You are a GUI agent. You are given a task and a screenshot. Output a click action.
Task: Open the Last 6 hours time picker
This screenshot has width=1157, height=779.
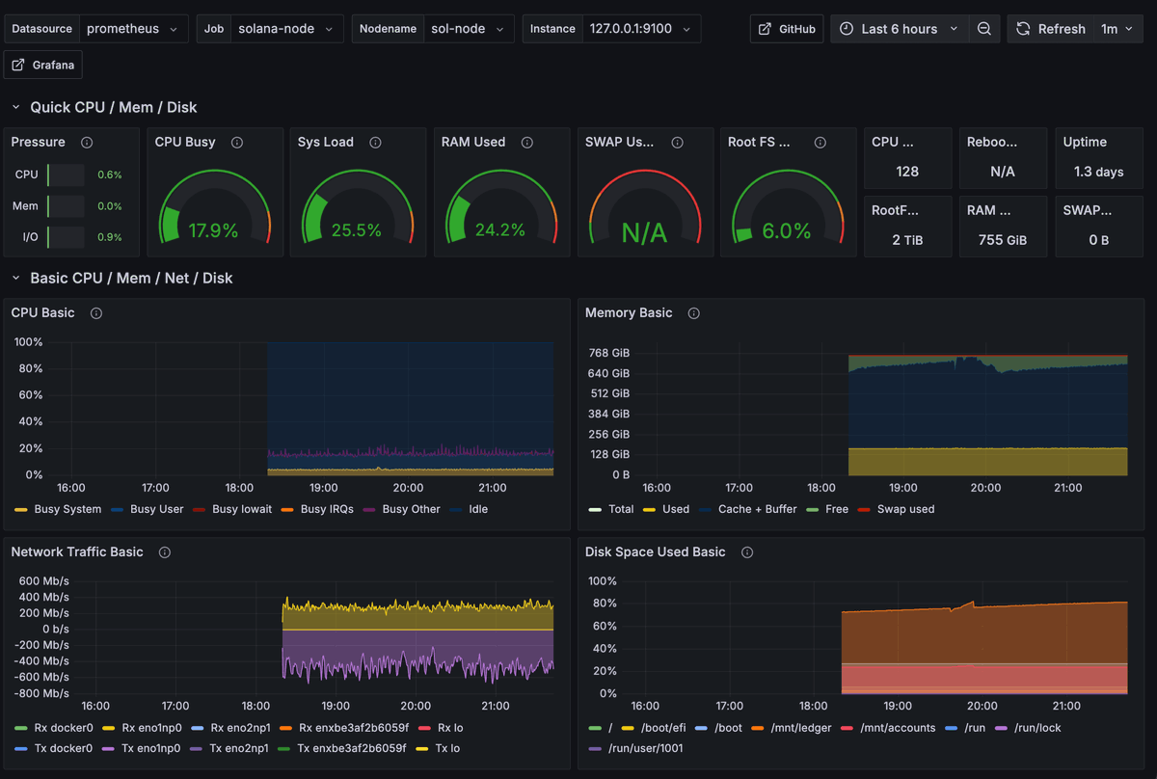pos(900,29)
